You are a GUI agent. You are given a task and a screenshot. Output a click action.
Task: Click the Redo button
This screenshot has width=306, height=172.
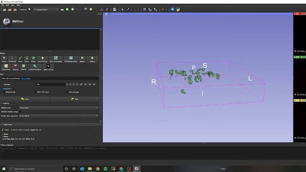tap(75, 99)
